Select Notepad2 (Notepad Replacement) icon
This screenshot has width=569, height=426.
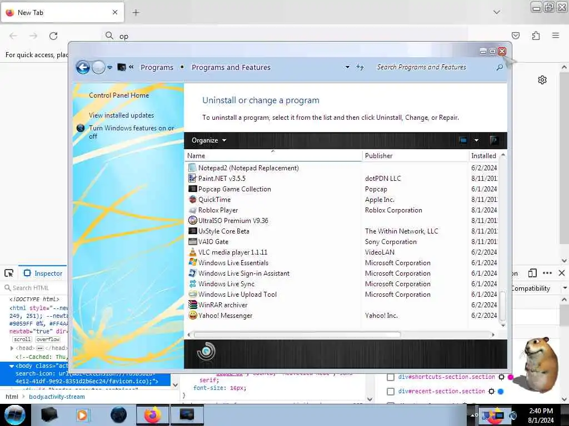[192, 168]
